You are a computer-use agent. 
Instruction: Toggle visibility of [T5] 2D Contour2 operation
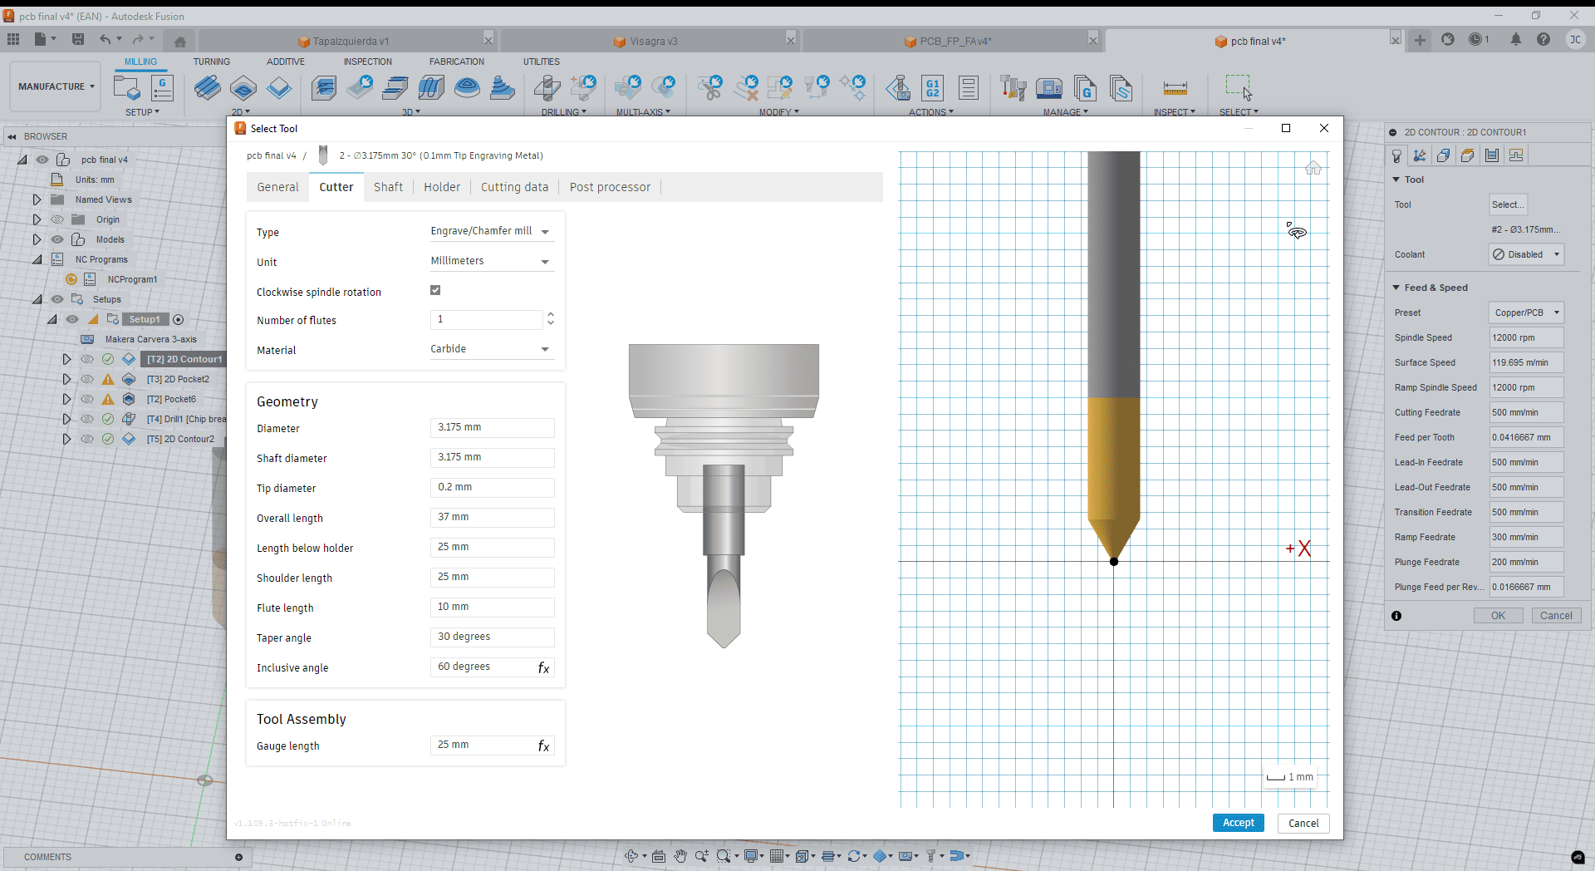coord(87,439)
